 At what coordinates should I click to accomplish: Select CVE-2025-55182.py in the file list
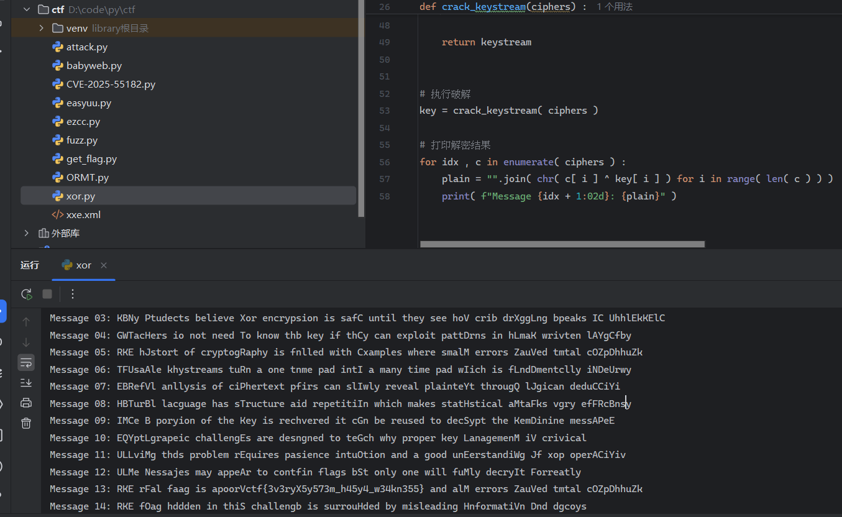(111, 85)
